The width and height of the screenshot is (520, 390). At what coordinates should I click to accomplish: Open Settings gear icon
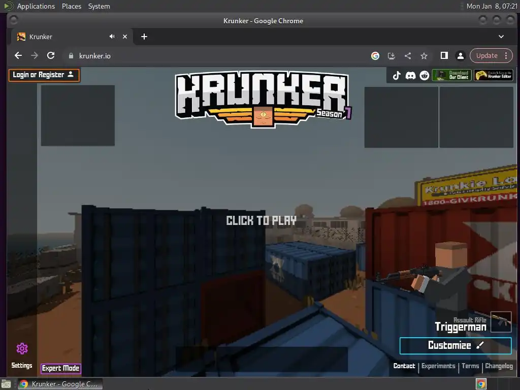[22, 348]
